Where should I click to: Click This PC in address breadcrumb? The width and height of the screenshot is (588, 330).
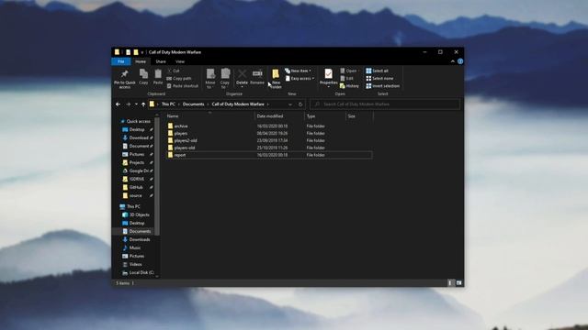pos(168,104)
